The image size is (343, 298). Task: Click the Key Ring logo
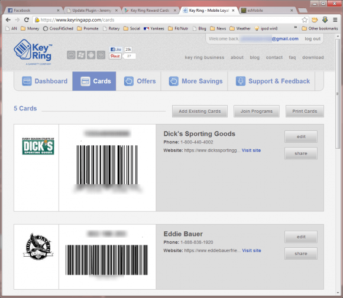click(x=33, y=52)
